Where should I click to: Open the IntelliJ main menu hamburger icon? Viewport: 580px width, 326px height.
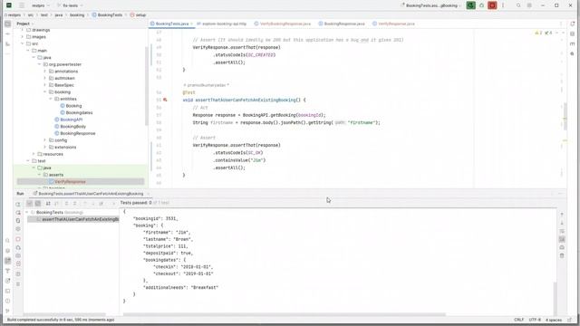22,5
